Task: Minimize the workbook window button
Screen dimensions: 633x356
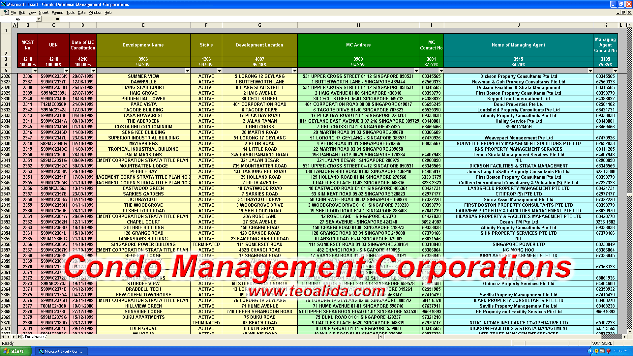Action: coord(618,13)
